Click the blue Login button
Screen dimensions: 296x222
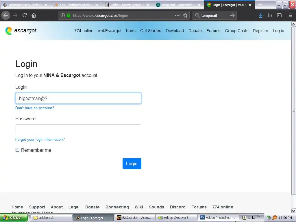132,164
